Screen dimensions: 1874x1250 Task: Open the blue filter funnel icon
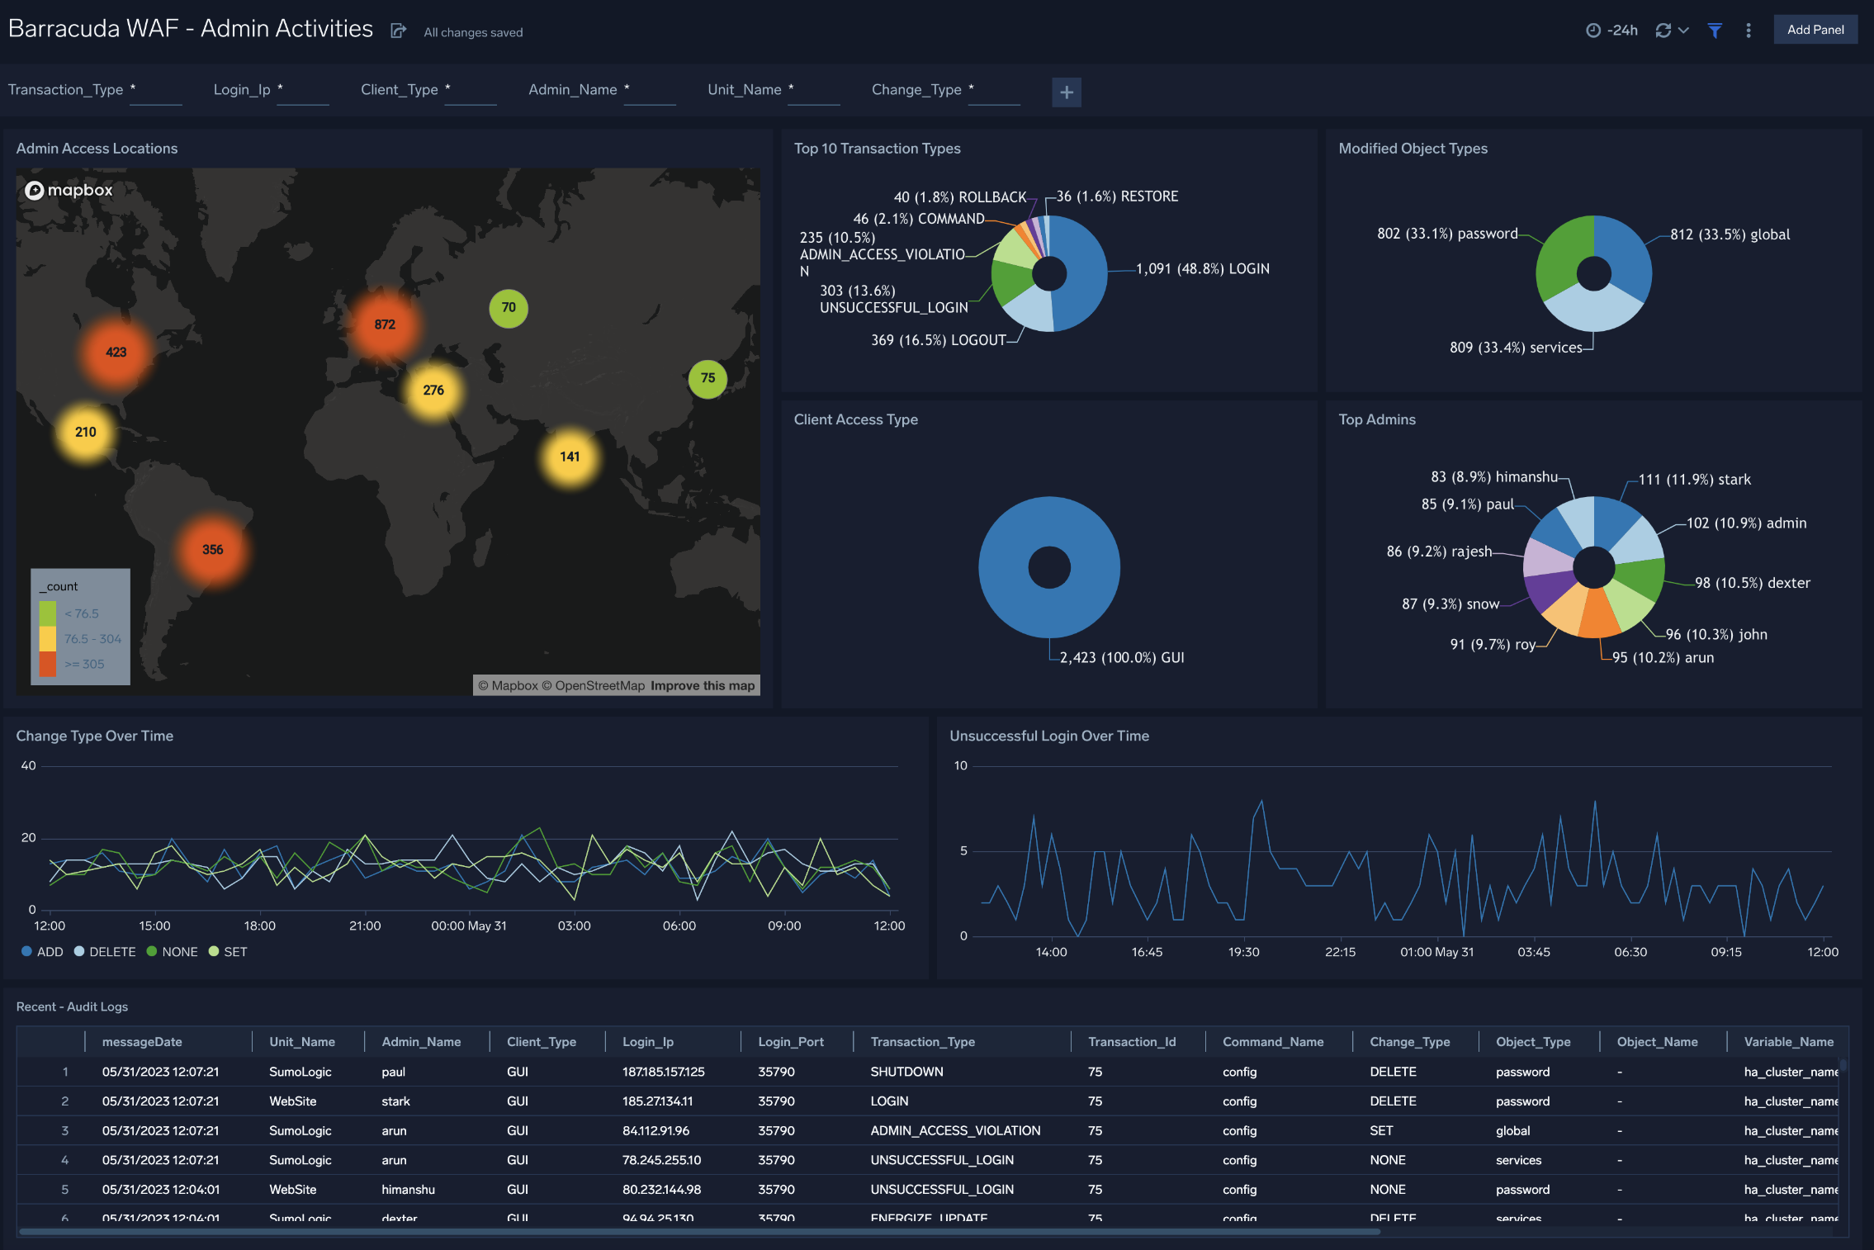point(1715,30)
